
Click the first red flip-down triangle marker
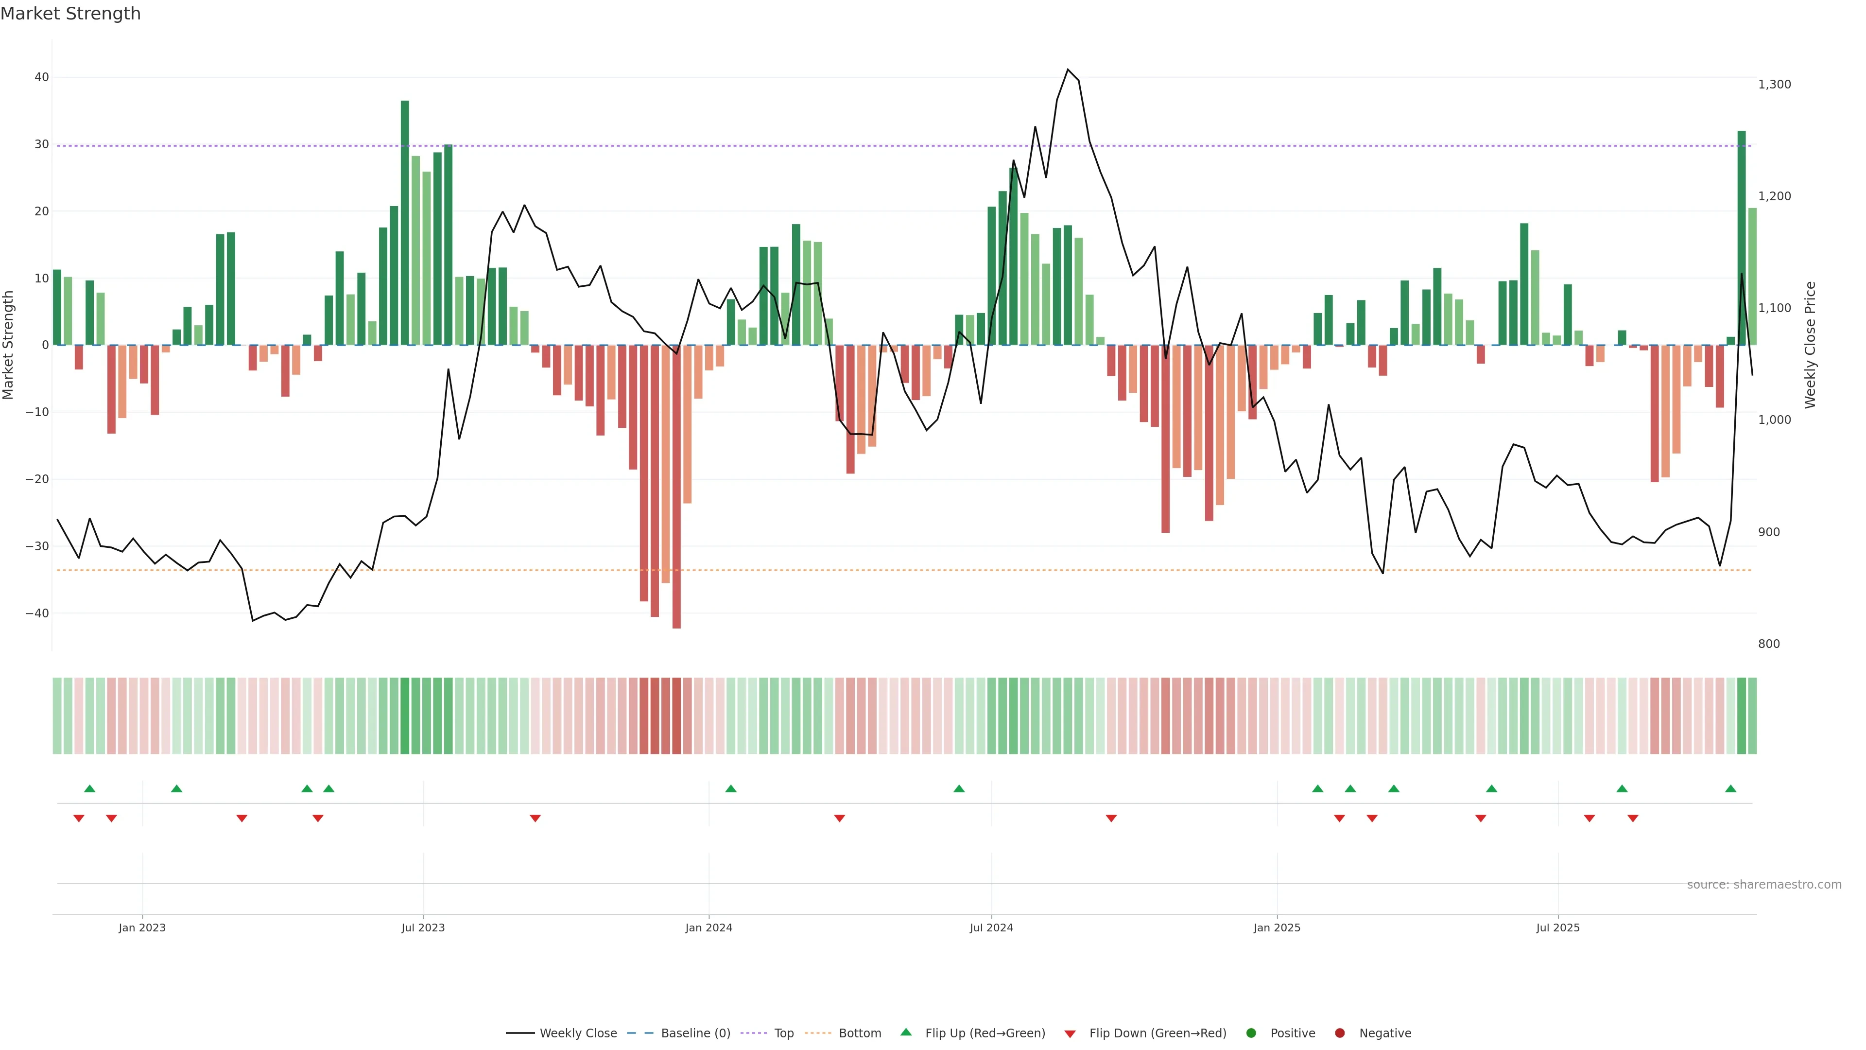pyautogui.click(x=79, y=818)
